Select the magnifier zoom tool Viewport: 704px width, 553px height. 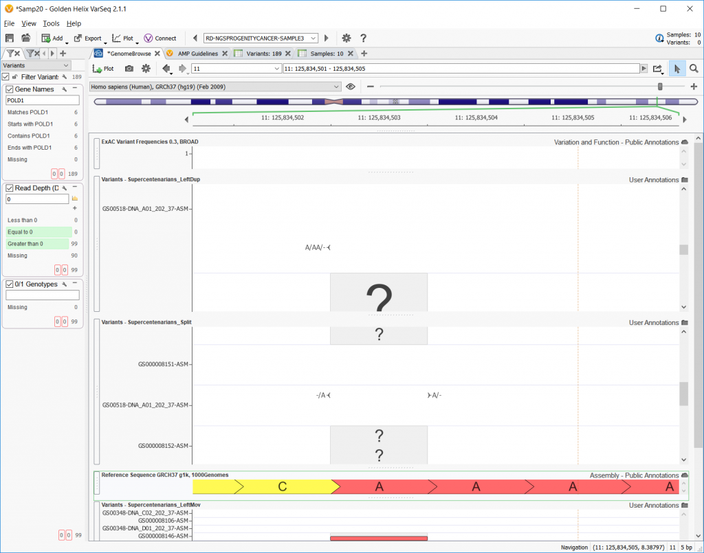694,68
